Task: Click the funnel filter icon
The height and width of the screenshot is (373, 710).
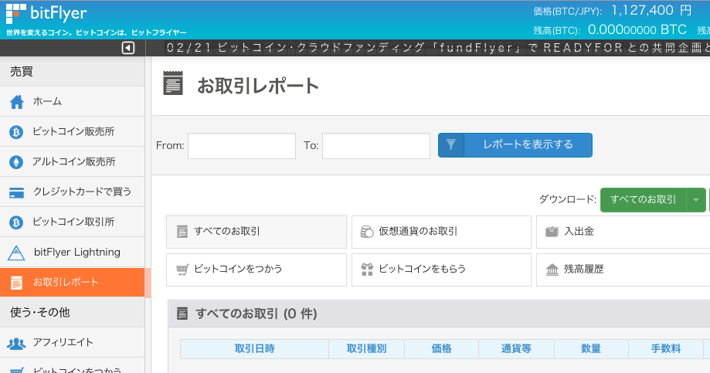Action: coord(451,145)
